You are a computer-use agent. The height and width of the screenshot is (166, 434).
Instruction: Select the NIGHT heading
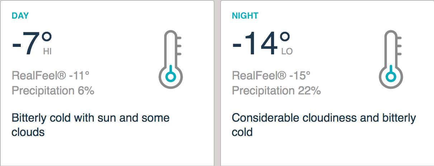245,16
